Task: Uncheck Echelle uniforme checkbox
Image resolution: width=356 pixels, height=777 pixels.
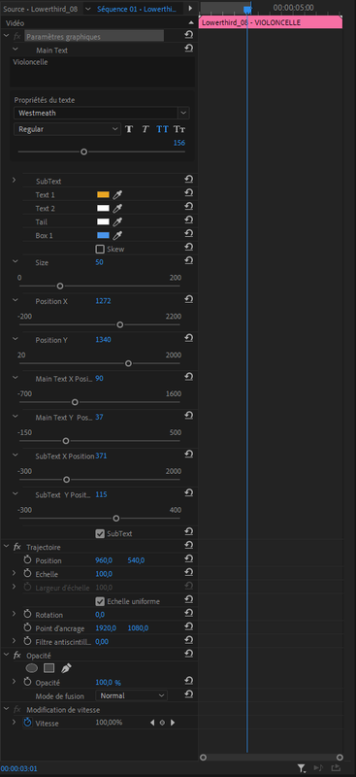Action: [x=100, y=601]
